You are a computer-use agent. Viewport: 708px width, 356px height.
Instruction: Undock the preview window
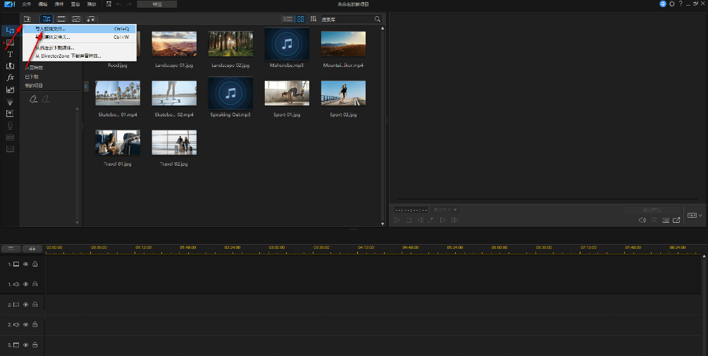(x=677, y=220)
